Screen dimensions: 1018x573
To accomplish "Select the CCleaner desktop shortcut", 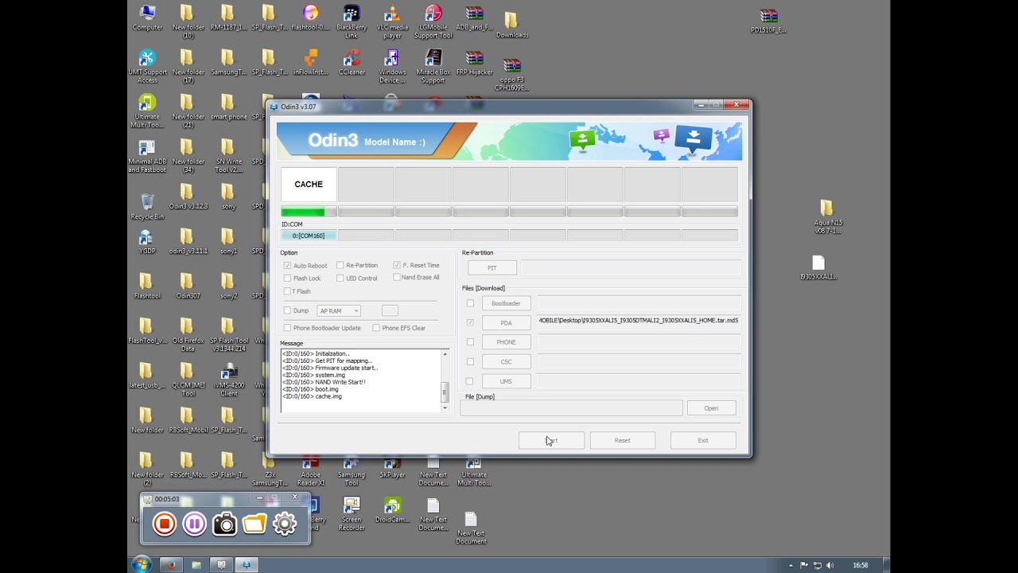I will coord(352,63).
